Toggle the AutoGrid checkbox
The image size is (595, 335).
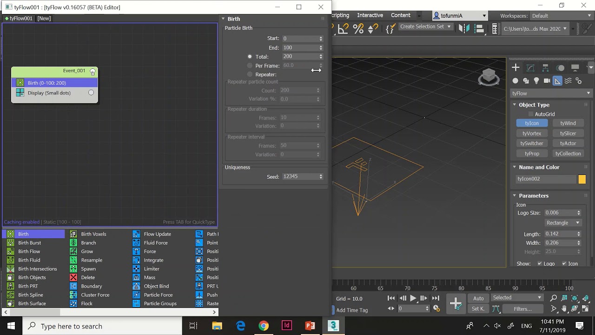pyautogui.click(x=531, y=114)
